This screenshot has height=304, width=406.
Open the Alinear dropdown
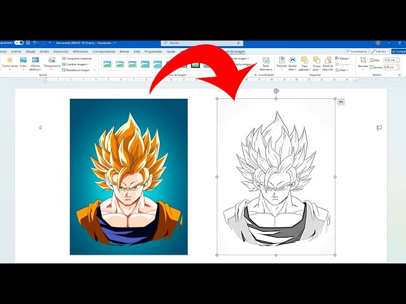click(343, 59)
